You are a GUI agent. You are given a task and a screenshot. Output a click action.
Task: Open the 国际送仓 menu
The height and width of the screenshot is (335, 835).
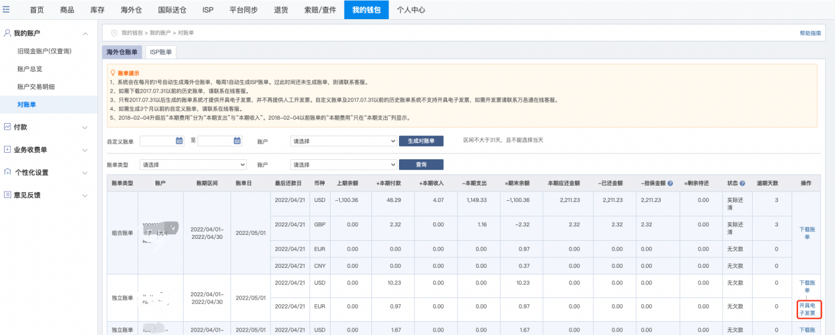[x=172, y=10]
